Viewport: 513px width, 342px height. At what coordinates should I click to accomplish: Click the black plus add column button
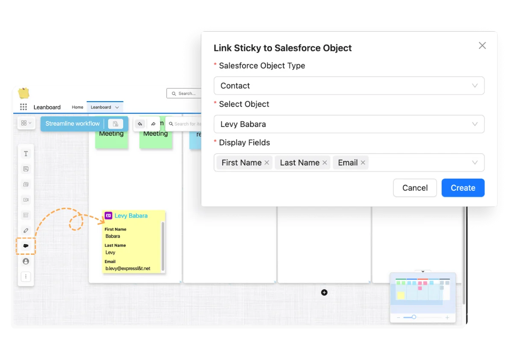click(x=324, y=292)
